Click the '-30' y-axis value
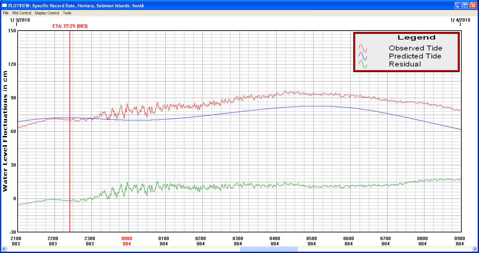 [13, 232]
